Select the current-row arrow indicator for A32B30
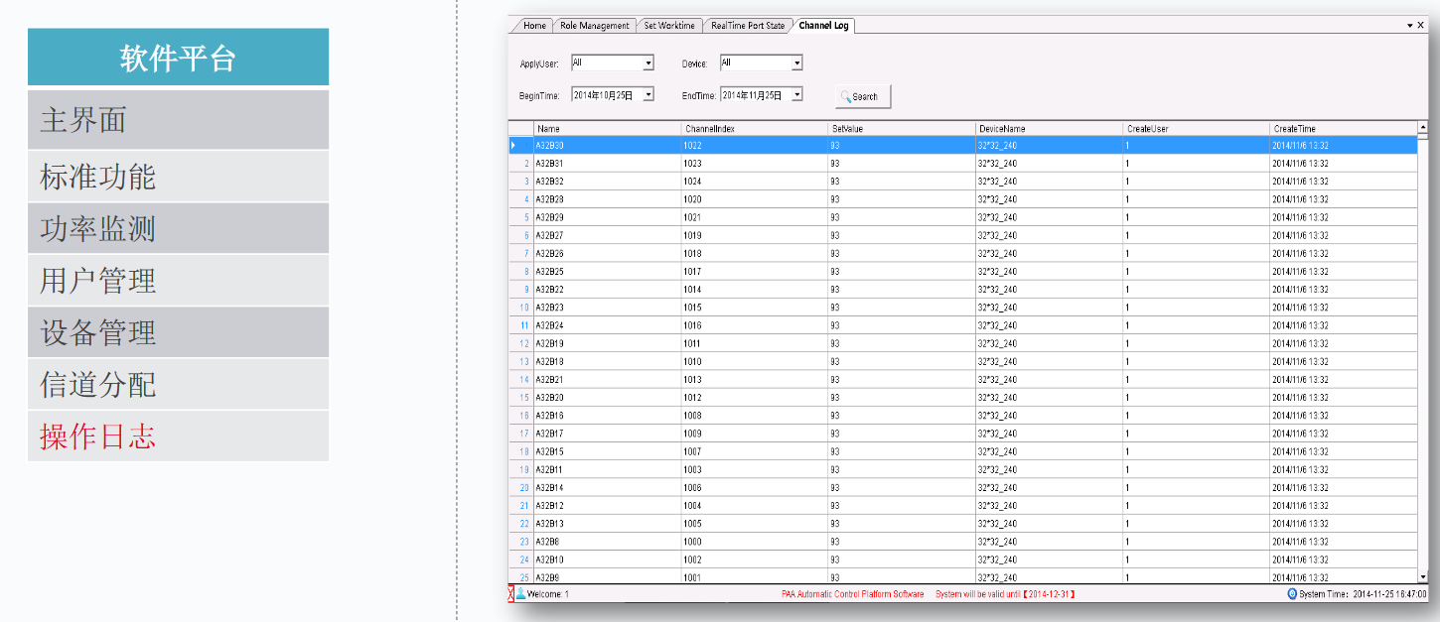The width and height of the screenshot is (1440, 622). (513, 145)
